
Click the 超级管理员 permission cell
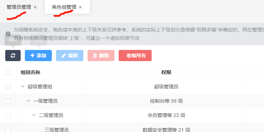point(166,87)
